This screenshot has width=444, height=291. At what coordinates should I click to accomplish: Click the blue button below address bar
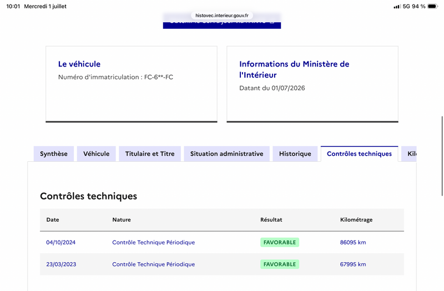tap(222, 23)
